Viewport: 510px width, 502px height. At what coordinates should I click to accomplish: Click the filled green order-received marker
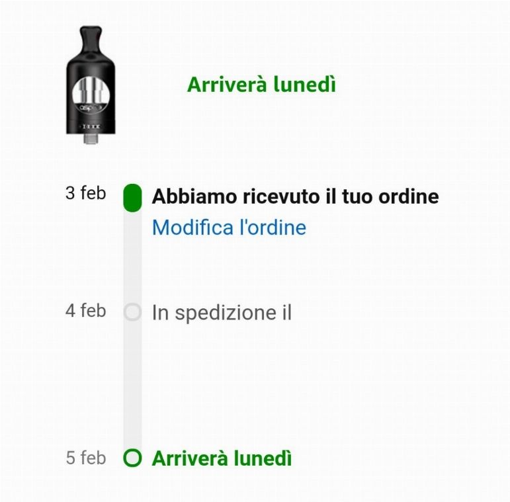click(132, 198)
